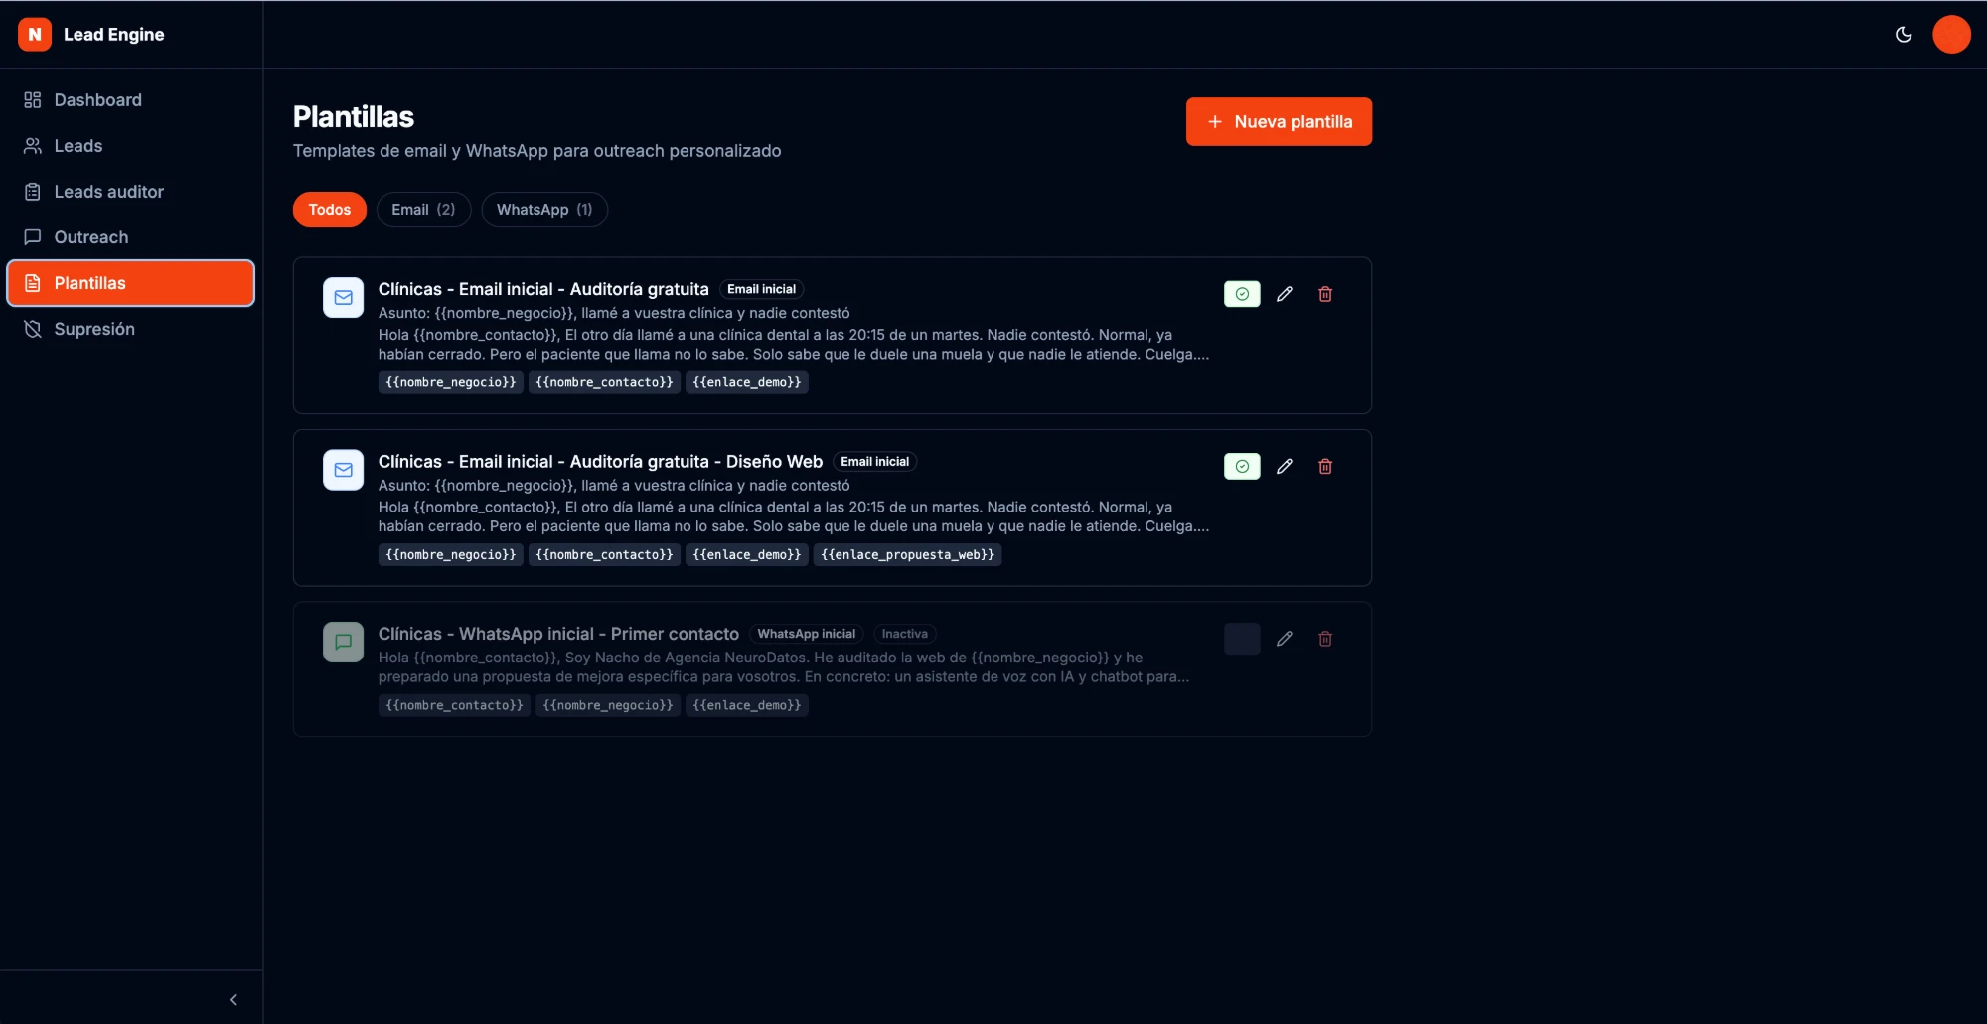Delete the Auditoría gratuita email template
The image size is (1987, 1024).
[1325, 294]
